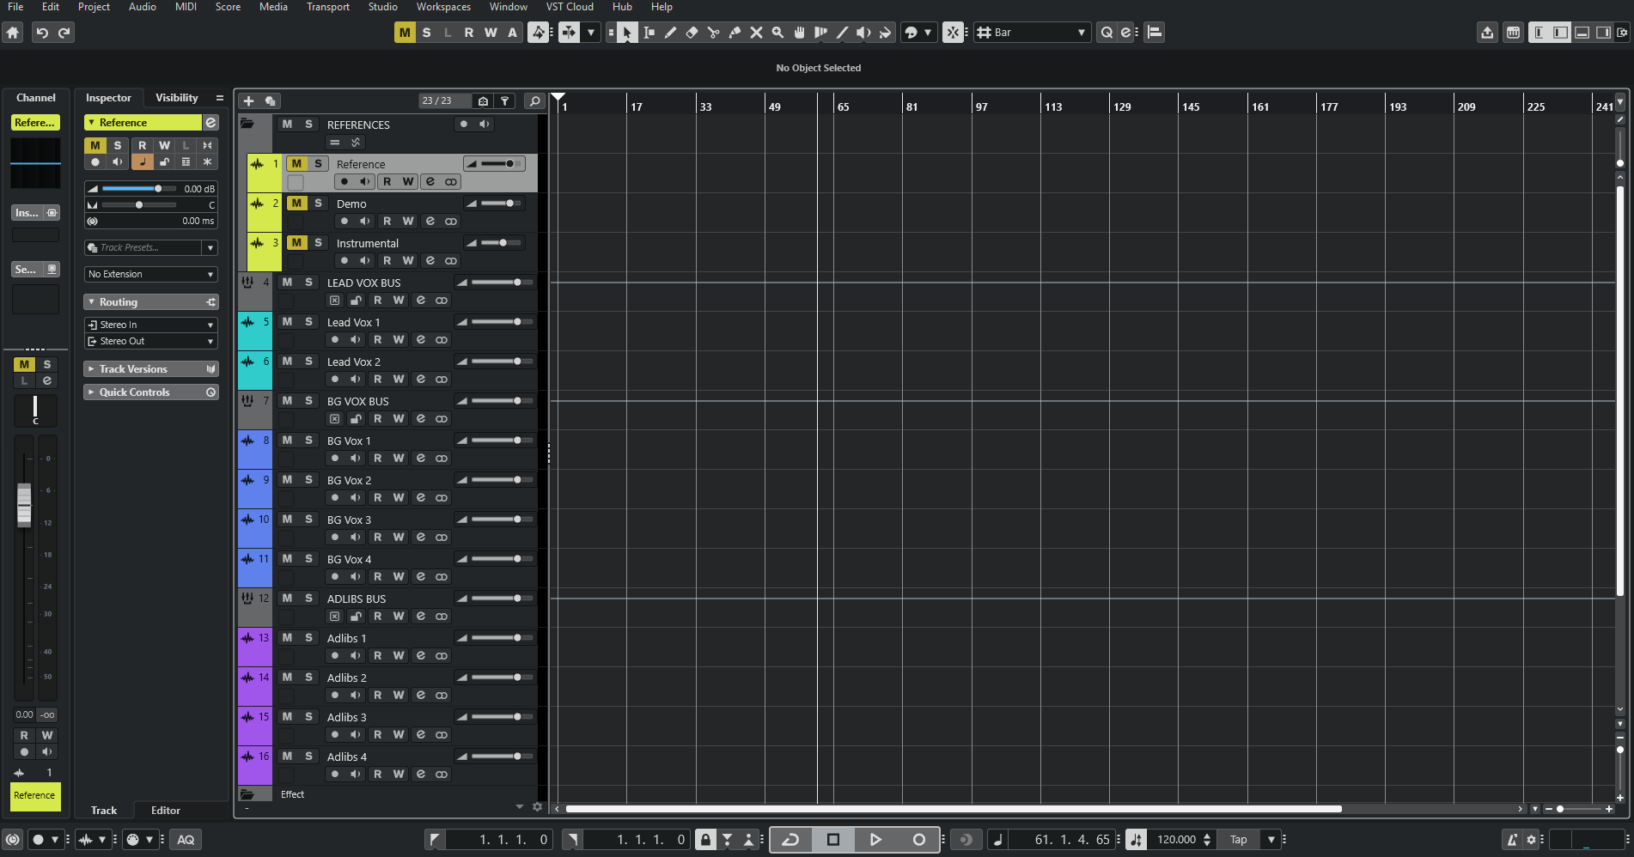Open the Transport menu
The height and width of the screenshot is (857, 1634).
coord(327,7)
